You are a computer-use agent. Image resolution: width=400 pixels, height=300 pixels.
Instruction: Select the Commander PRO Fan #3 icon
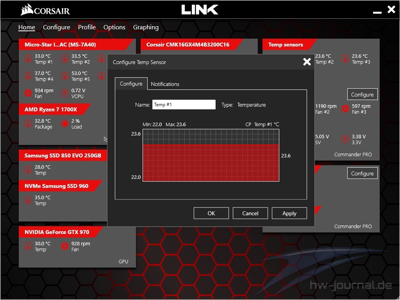pos(345,109)
